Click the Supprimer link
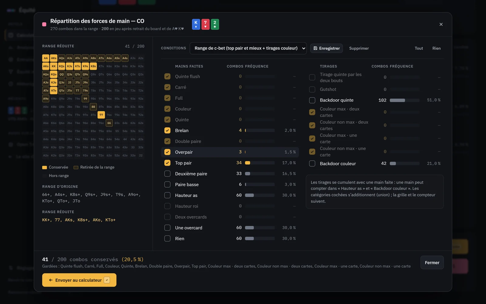 coord(359,48)
